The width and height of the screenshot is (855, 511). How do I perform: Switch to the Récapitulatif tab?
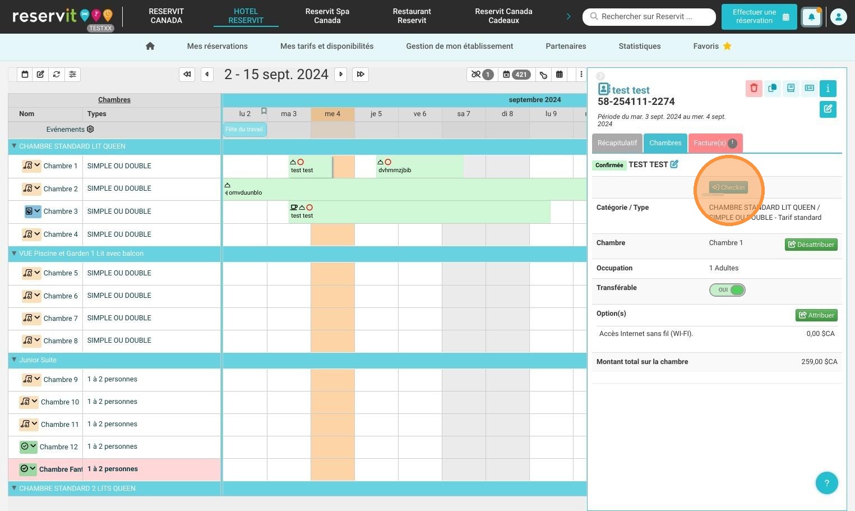coord(617,143)
